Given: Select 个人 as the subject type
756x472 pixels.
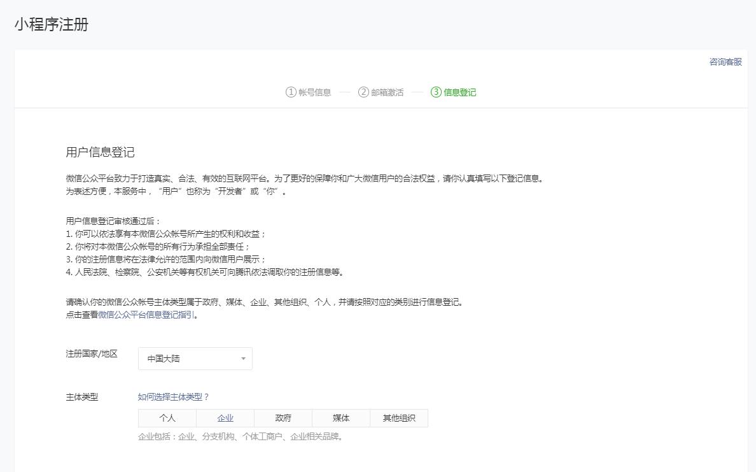Looking at the screenshot, I should tap(167, 418).
